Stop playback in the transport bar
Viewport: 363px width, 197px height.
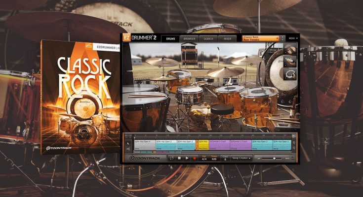pos(179,158)
